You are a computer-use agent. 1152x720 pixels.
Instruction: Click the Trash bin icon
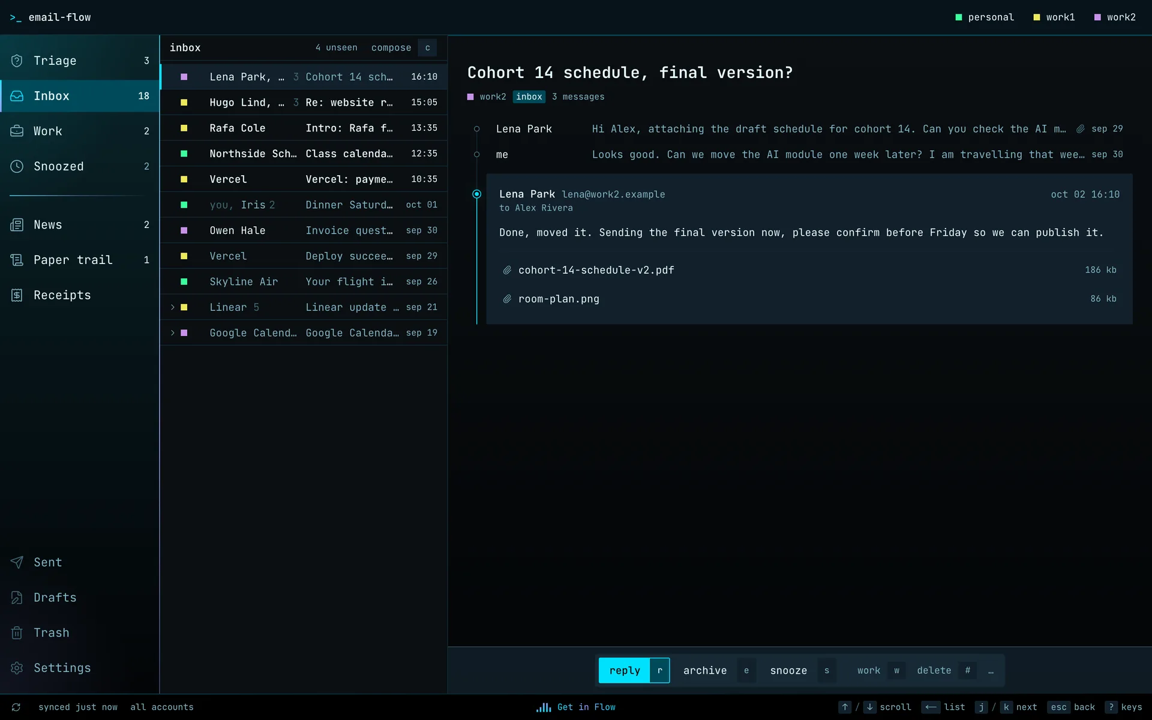(17, 632)
